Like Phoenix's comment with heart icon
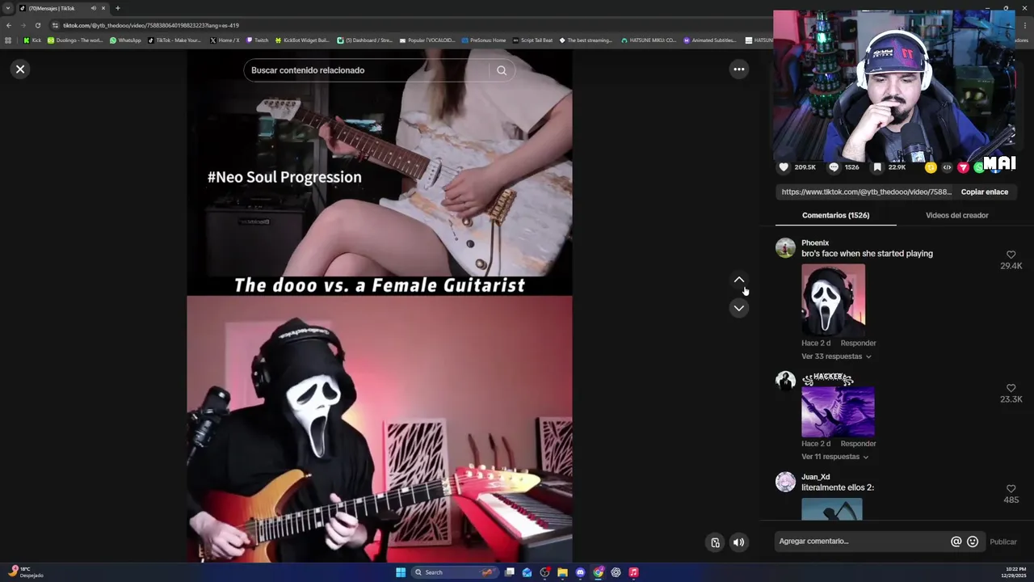1034x582 pixels. tap(1011, 255)
